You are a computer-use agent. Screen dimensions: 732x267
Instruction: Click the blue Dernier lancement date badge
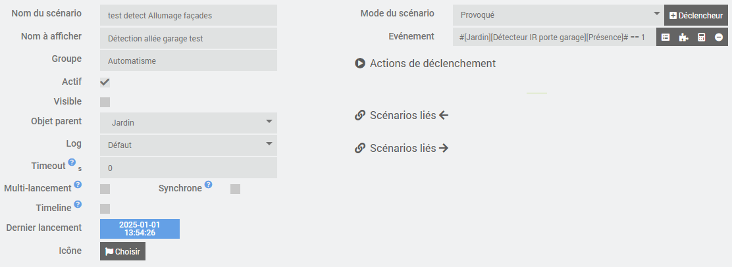coord(140,228)
